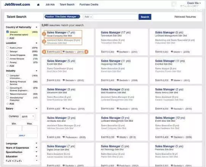The height and width of the screenshot is (167, 206).
Task: Click the 17 yrs card's Bachelor's graduation icon
Action: click(x=118, y=52)
